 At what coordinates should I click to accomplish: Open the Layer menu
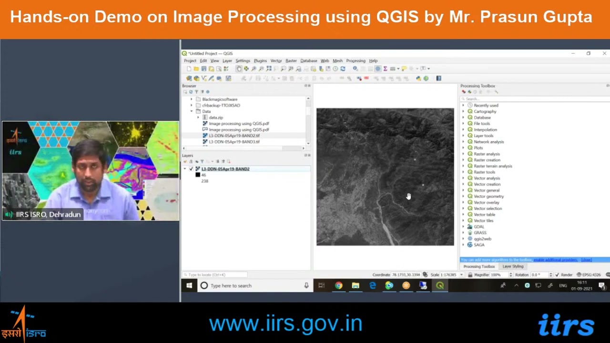(x=227, y=61)
